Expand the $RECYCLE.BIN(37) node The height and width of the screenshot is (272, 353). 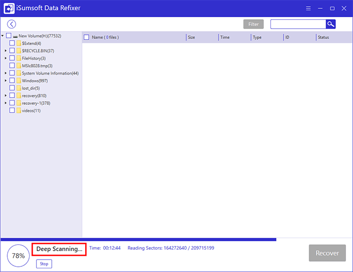pyautogui.click(x=6, y=51)
